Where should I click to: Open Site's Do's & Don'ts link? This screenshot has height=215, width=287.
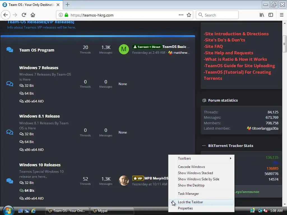[x=224, y=40]
